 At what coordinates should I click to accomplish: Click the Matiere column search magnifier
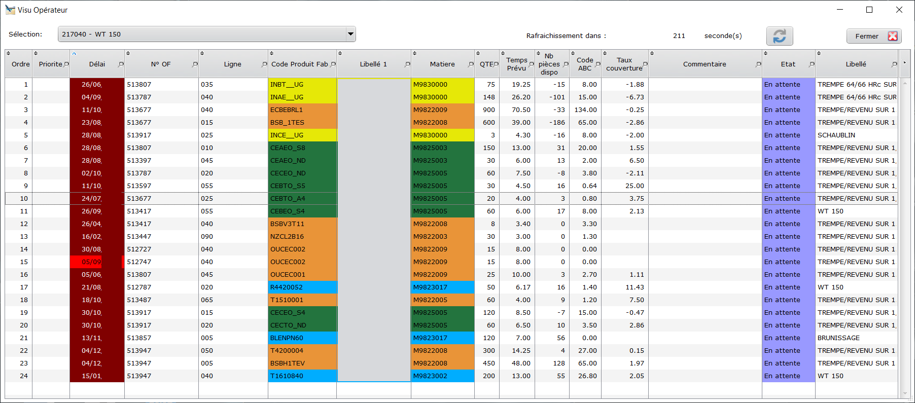click(x=471, y=64)
